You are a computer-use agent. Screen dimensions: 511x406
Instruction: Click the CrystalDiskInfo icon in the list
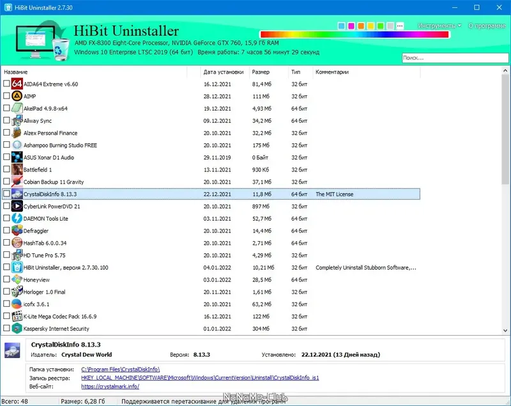(x=17, y=194)
